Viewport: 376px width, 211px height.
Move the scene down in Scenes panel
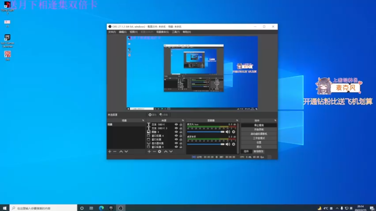[126, 151]
